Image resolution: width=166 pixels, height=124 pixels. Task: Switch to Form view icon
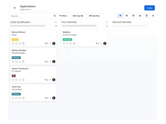pyautogui.click(x=133, y=16)
